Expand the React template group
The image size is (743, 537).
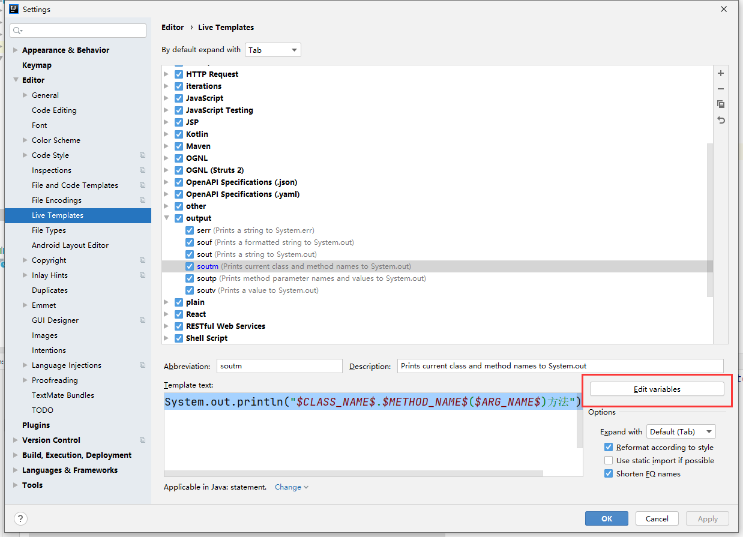tap(166, 314)
